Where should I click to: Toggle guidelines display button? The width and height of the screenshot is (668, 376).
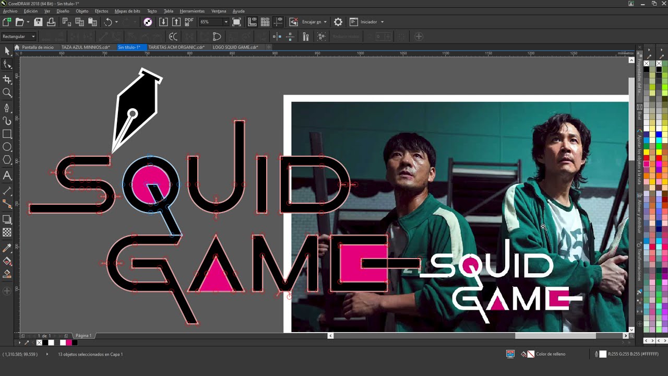(278, 22)
